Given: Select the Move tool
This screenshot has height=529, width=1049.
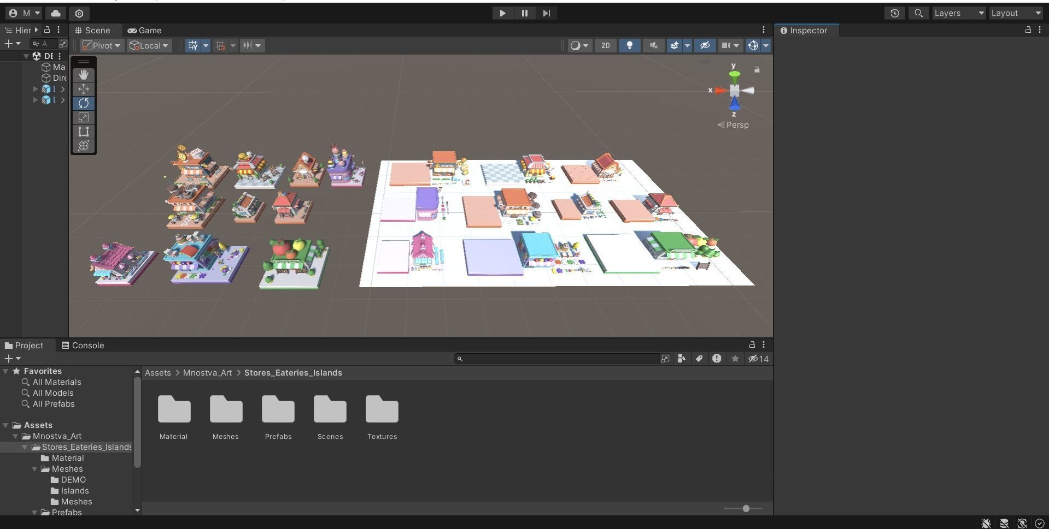Looking at the screenshot, I should tap(84, 89).
